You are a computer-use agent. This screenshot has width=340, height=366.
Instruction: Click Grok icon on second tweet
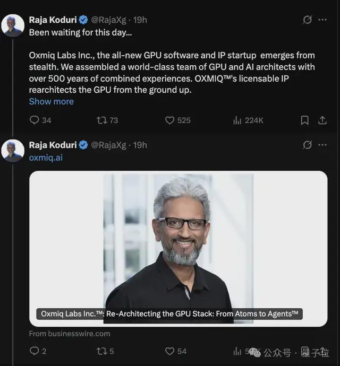[x=307, y=145]
